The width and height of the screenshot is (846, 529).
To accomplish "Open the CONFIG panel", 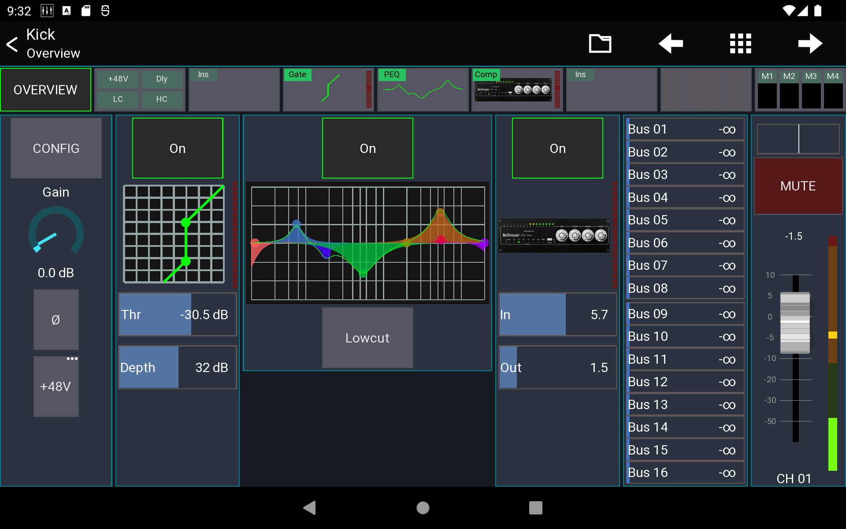I will [56, 148].
